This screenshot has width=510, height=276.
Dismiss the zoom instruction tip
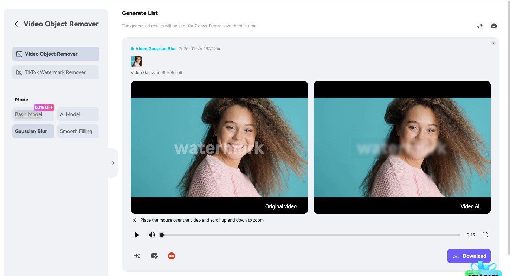[134, 220]
